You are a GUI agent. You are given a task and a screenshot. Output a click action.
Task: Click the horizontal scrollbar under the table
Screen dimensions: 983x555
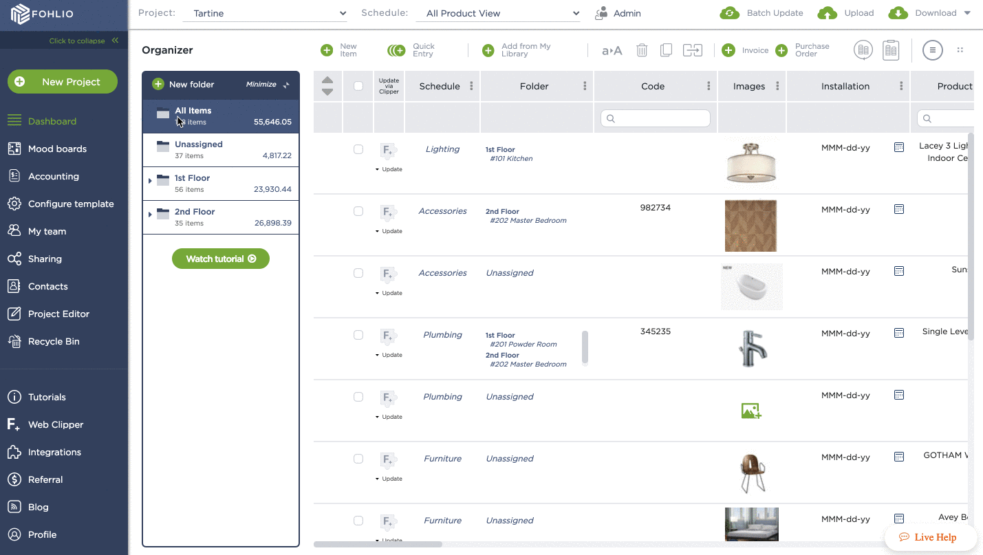378,544
